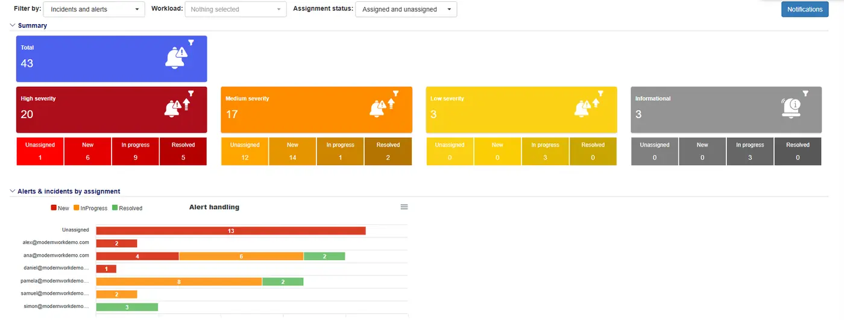
Task: Select Medium severity New tile
Action: click(x=292, y=151)
